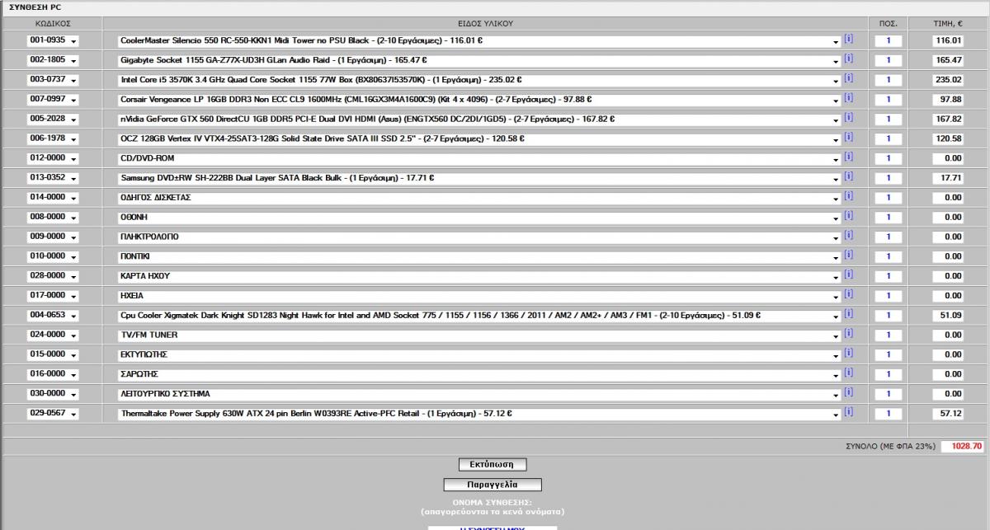The height and width of the screenshot is (530, 990).
Task: Click the Παραγγελία order button
Action: 493,485
